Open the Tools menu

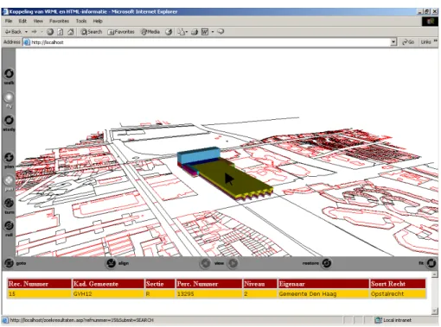(81, 21)
